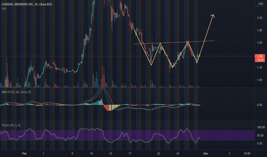Viewport: 267px width, 157px height.
Task: Click the 1.60 price axis label
Action: 260,43
